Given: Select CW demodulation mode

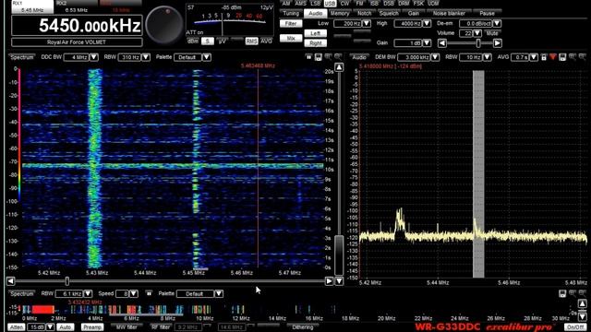Looking at the screenshot, I should coord(344,4).
